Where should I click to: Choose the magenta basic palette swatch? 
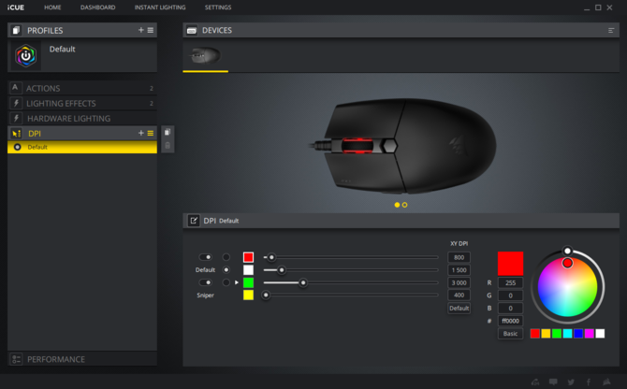pyautogui.click(x=589, y=334)
